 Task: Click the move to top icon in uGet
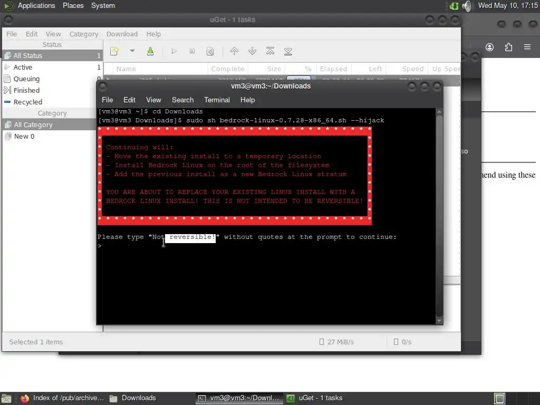pos(270,51)
